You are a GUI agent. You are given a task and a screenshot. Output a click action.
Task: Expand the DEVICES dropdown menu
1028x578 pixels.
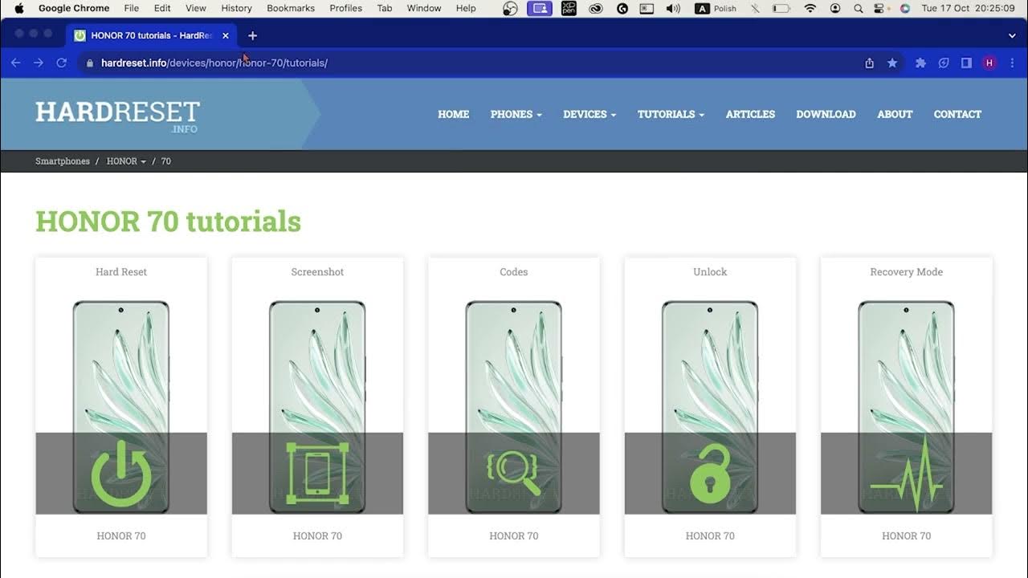589,114
